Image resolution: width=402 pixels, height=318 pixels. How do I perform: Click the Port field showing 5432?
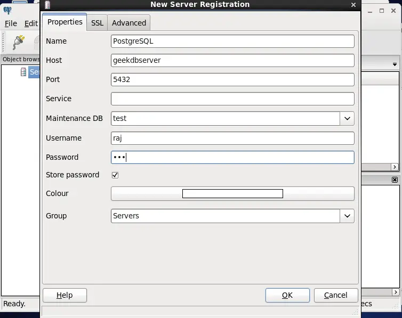[232, 79]
